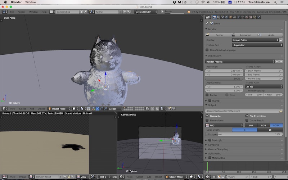Open the Display Image Editor dropdown
Viewport: 288px width, 180px height.
(x=256, y=40)
